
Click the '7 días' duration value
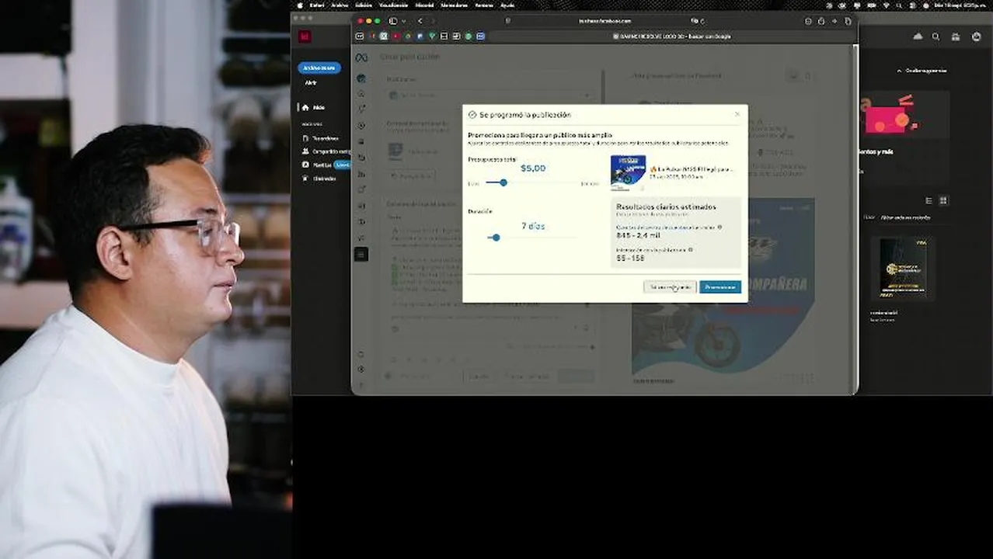pos(533,226)
